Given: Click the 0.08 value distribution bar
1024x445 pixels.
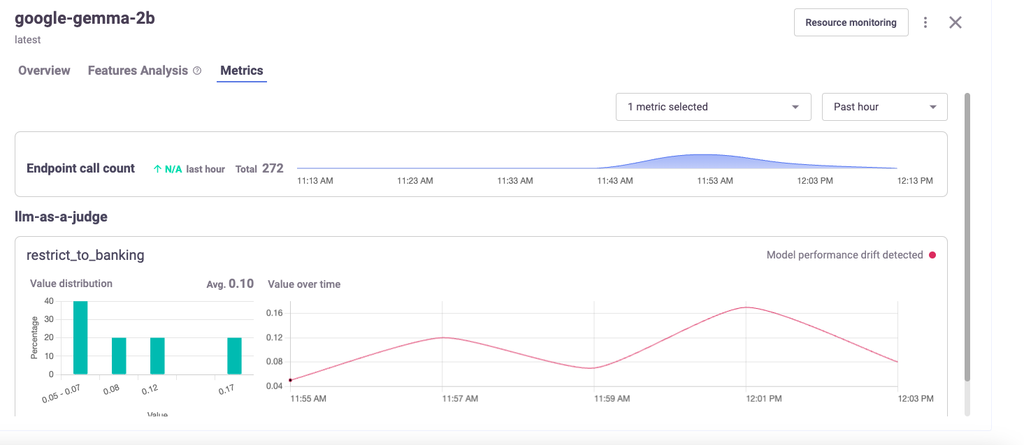Looking at the screenshot, I should [119, 356].
